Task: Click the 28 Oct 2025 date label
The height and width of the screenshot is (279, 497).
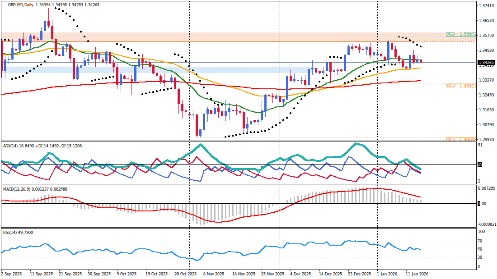Action: tap(185, 274)
